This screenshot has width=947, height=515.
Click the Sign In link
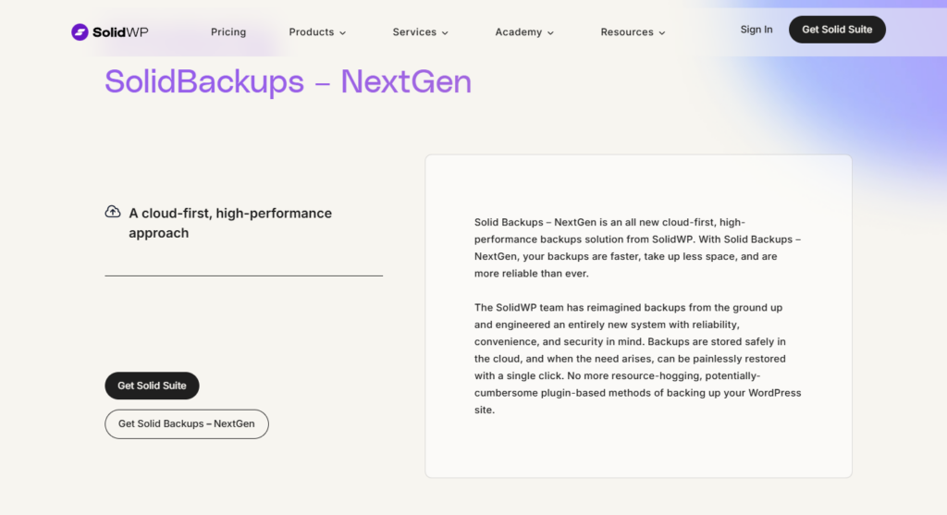tap(756, 30)
